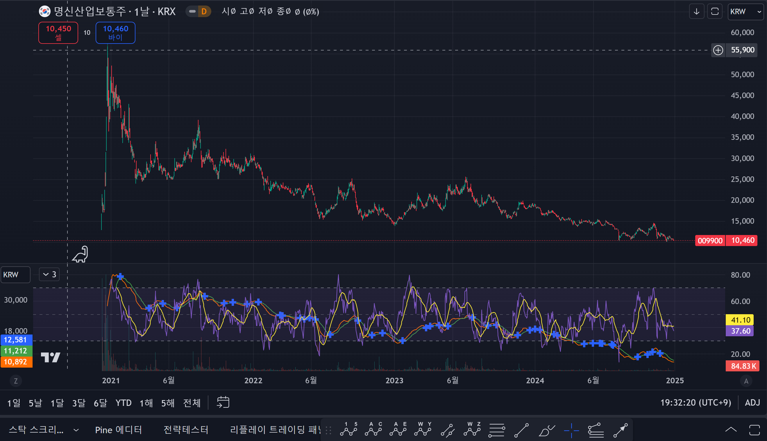Open the 스탁 스크리너 dropdown chevron
The height and width of the screenshot is (441, 767).
point(76,430)
